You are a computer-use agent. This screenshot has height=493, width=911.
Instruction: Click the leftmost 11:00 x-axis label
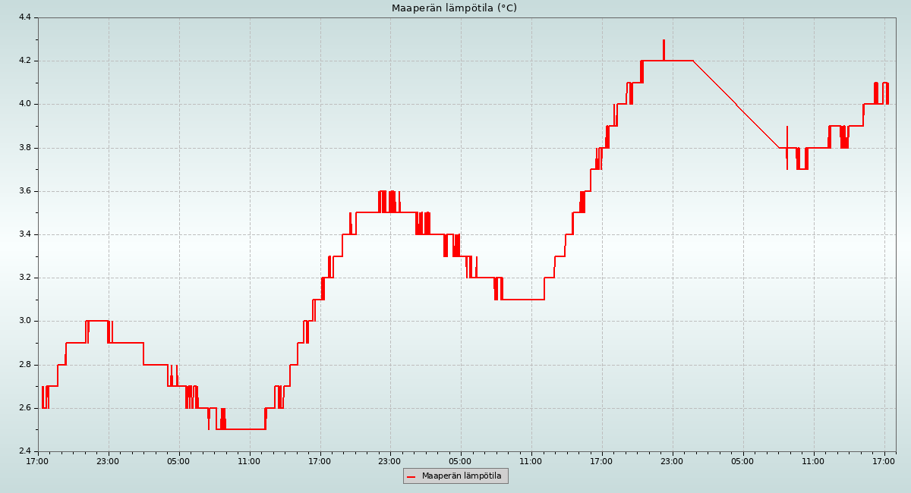[x=250, y=460]
